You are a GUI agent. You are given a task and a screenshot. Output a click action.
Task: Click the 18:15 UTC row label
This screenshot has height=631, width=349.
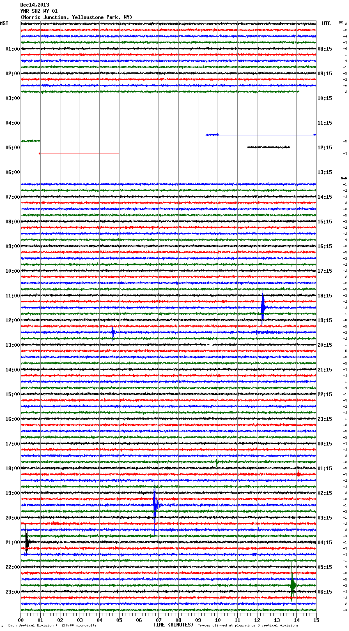325,296
